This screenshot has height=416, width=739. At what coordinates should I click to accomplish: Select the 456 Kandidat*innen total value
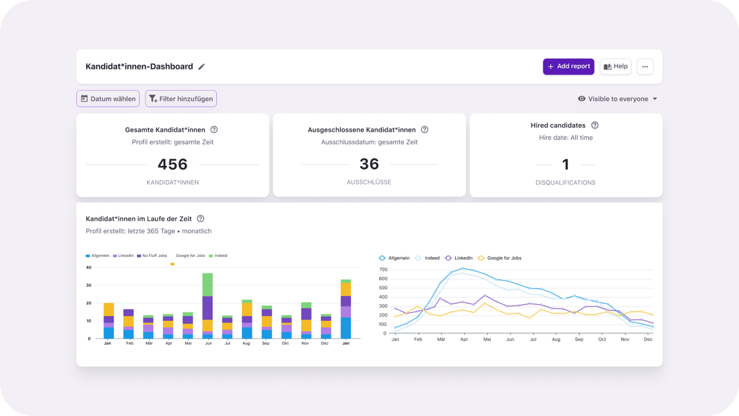[x=172, y=165]
